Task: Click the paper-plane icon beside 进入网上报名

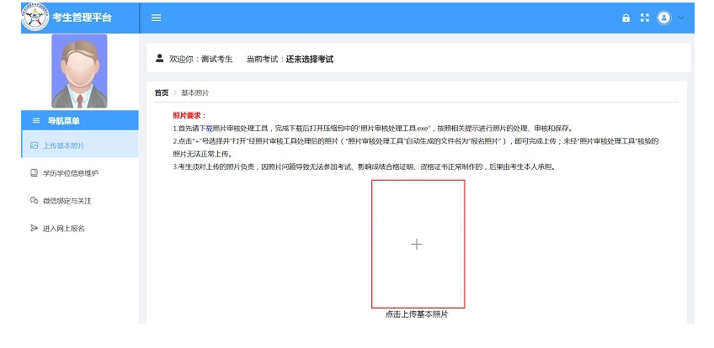Action: [x=34, y=228]
